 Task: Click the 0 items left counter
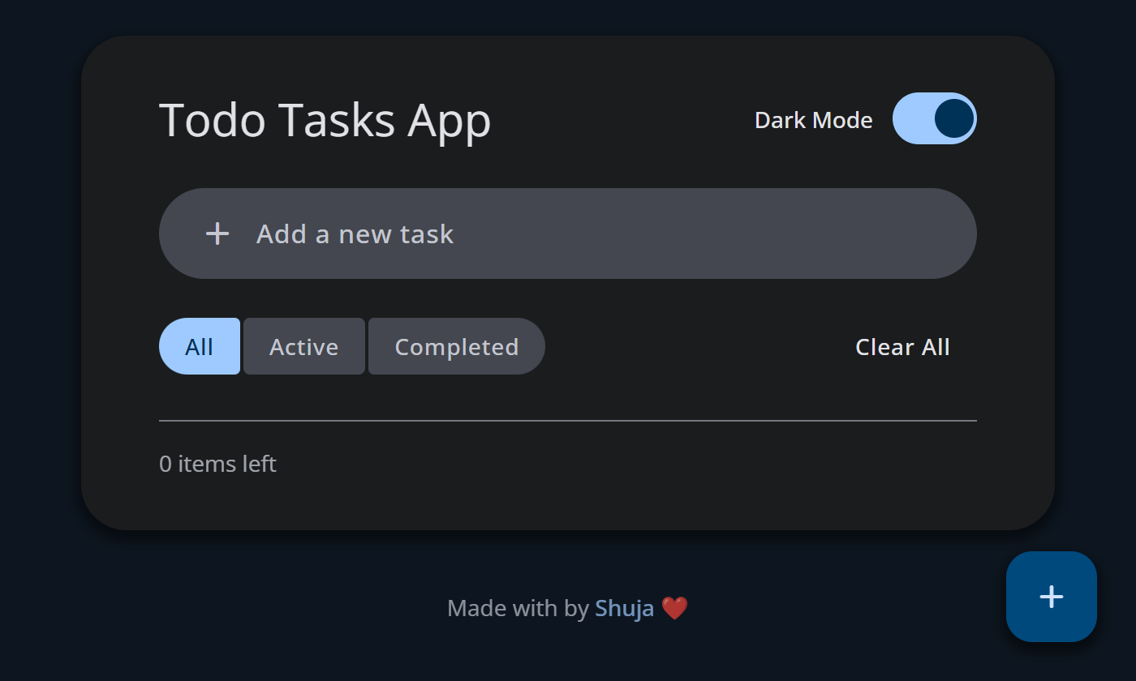click(217, 464)
